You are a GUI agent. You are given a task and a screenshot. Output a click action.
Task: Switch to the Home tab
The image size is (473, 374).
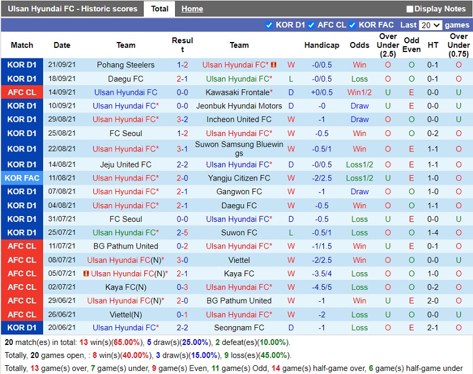pos(192,9)
